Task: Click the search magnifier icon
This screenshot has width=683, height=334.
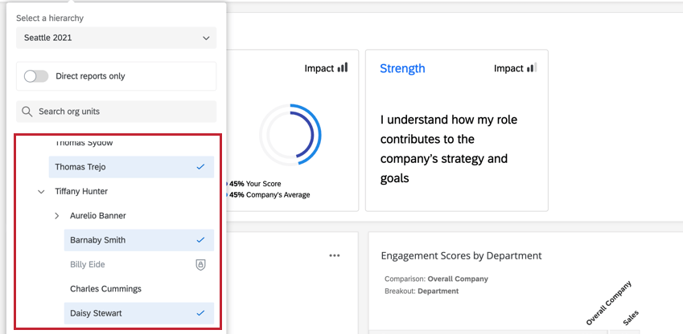Action: 27,112
